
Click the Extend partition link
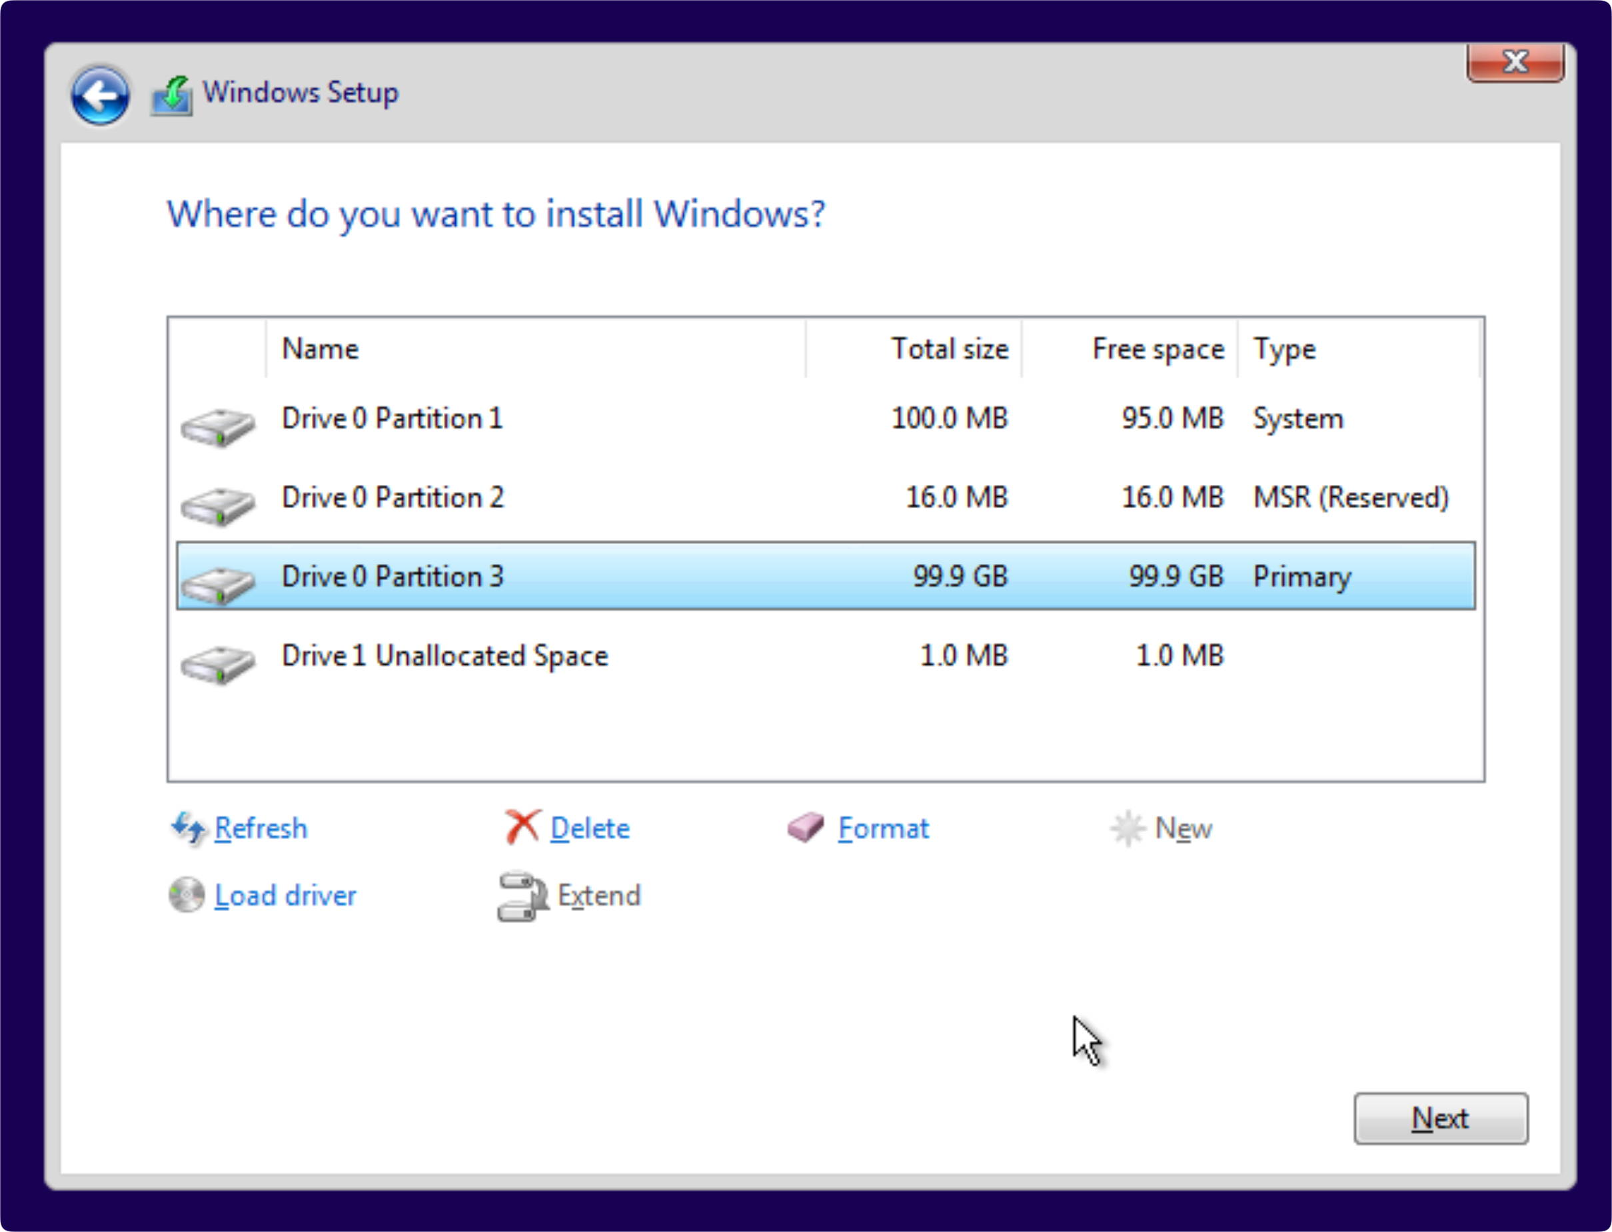coord(598,896)
